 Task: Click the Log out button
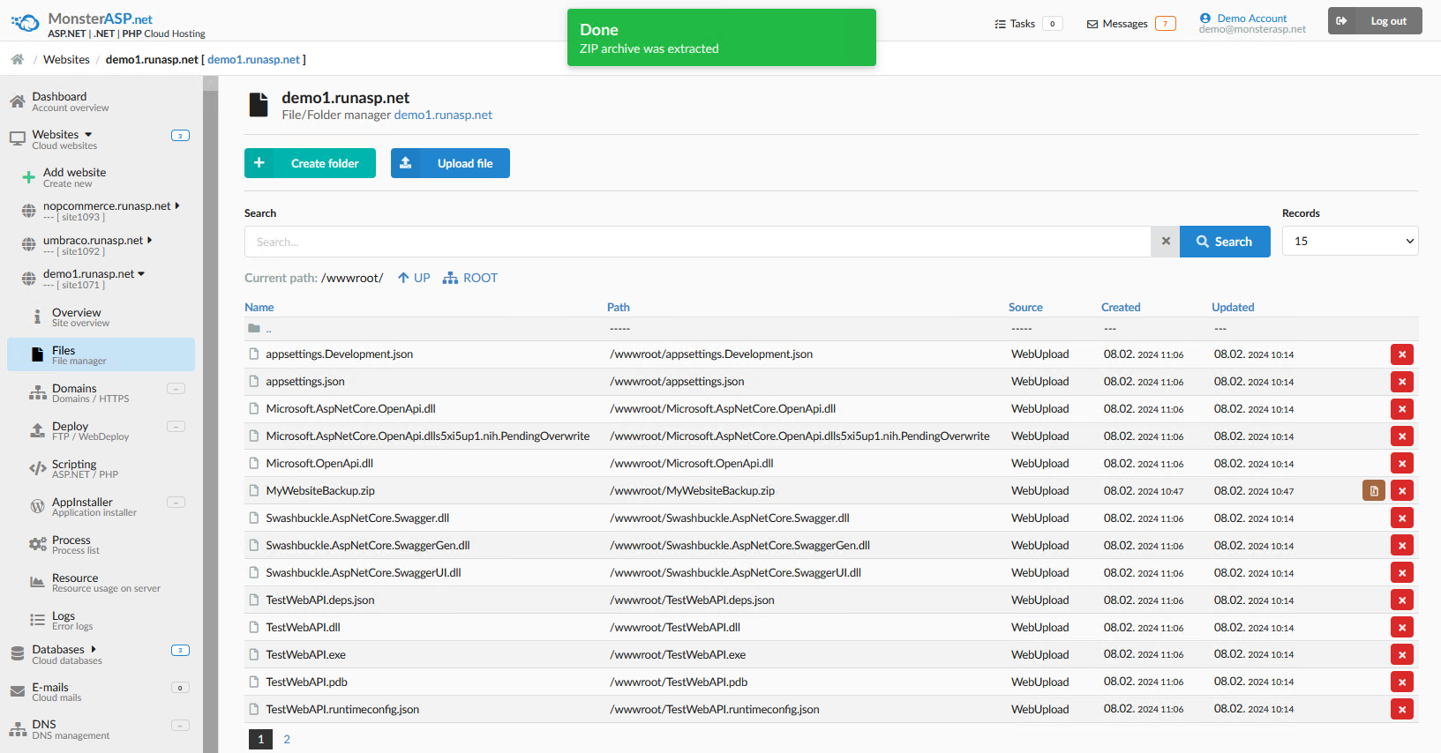pos(1375,21)
